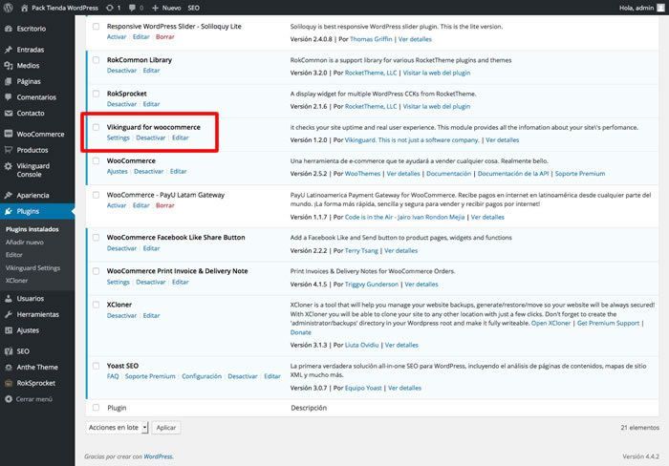Open the SEO item in the admin bar
Viewport: 669px width, 466px height.
point(194,8)
